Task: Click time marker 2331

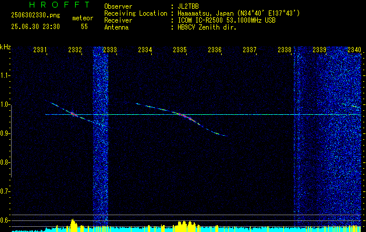Action: click(40, 49)
